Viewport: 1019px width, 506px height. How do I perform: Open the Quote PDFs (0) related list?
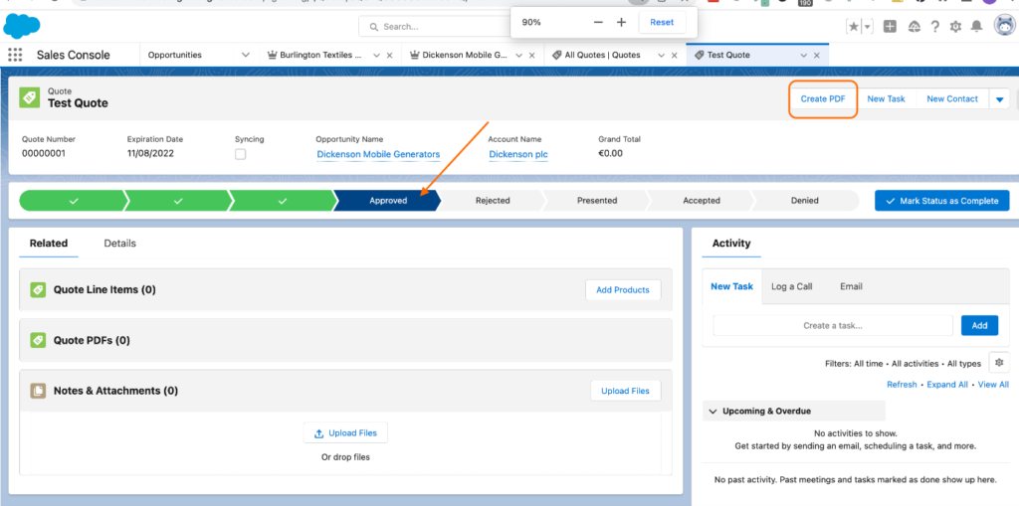[x=92, y=340]
